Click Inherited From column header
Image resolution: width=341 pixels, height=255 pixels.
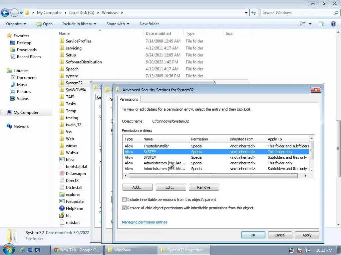pos(247,139)
